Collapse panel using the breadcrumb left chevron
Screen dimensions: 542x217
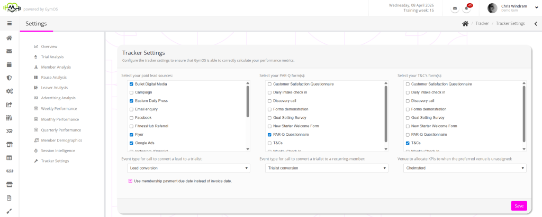coord(535,24)
